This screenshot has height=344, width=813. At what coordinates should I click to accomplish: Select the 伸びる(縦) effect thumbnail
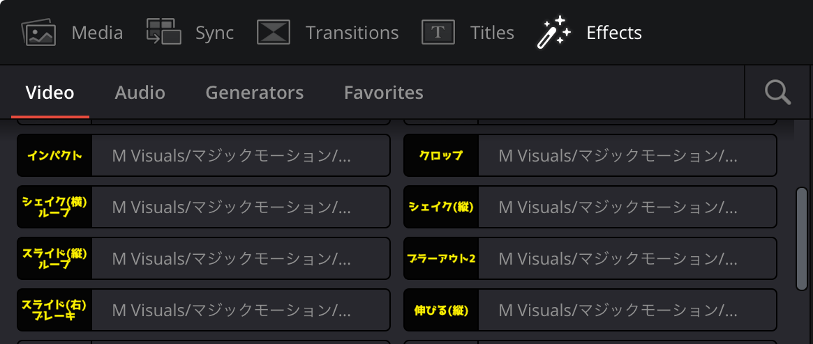coord(441,310)
